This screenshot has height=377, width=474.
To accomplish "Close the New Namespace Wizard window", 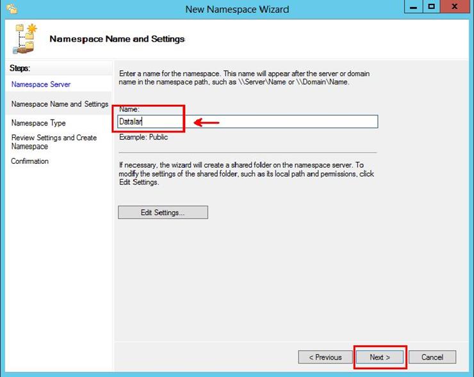I will pos(454,8).
